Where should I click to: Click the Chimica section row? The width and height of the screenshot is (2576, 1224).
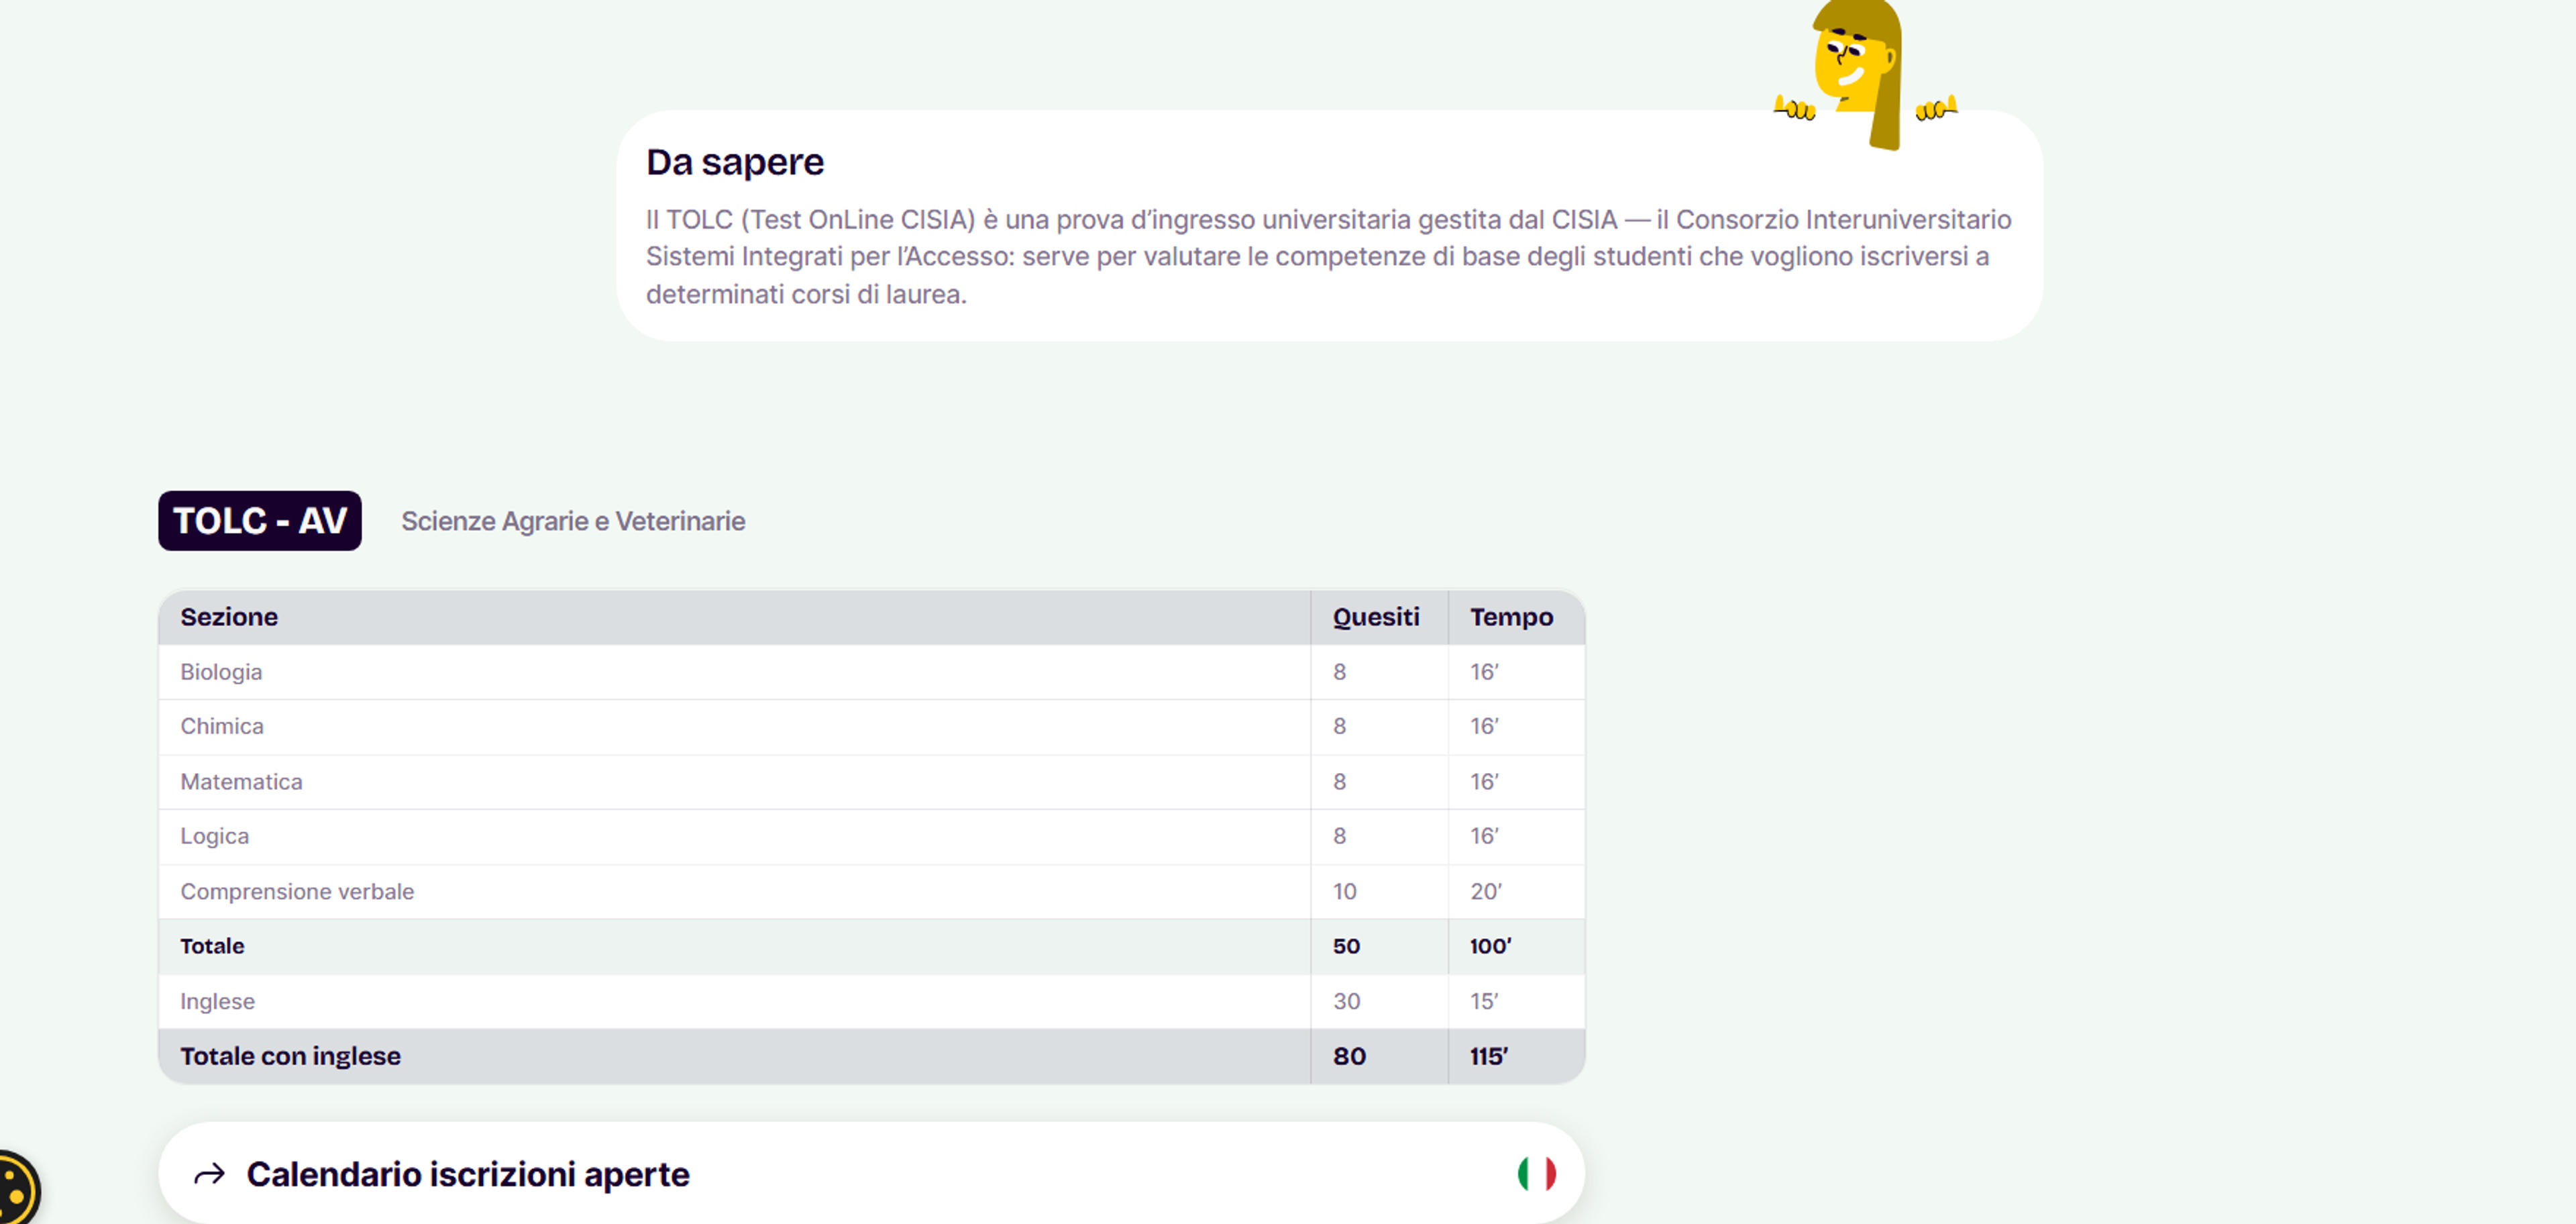click(872, 727)
